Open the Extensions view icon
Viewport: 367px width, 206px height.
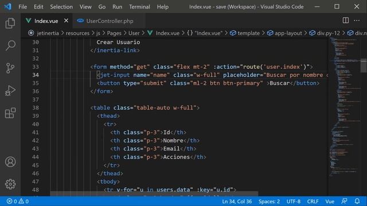coord(10,113)
